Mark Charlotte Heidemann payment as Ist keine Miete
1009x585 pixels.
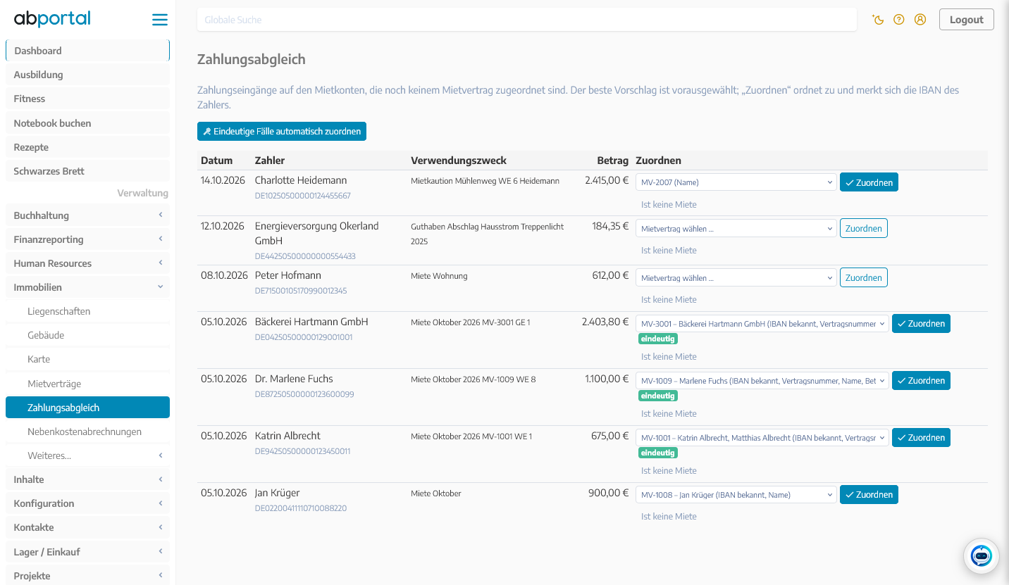(669, 205)
